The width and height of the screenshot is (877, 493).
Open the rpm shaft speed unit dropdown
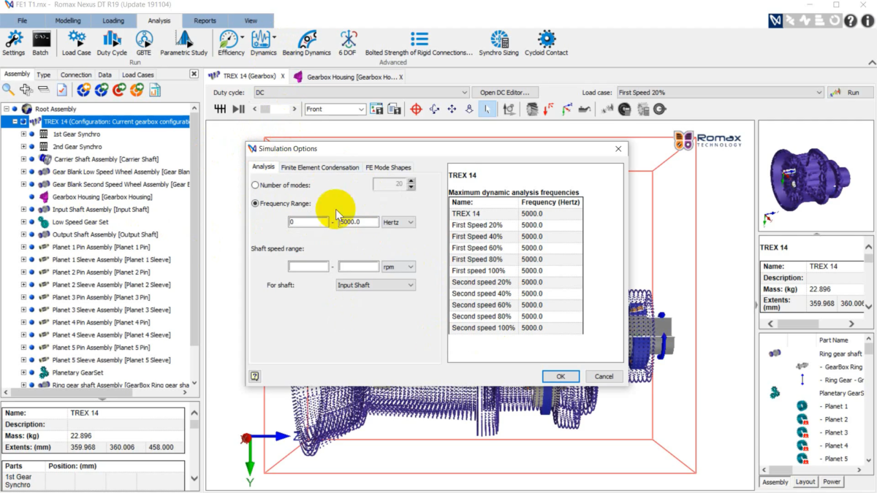pos(398,267)
